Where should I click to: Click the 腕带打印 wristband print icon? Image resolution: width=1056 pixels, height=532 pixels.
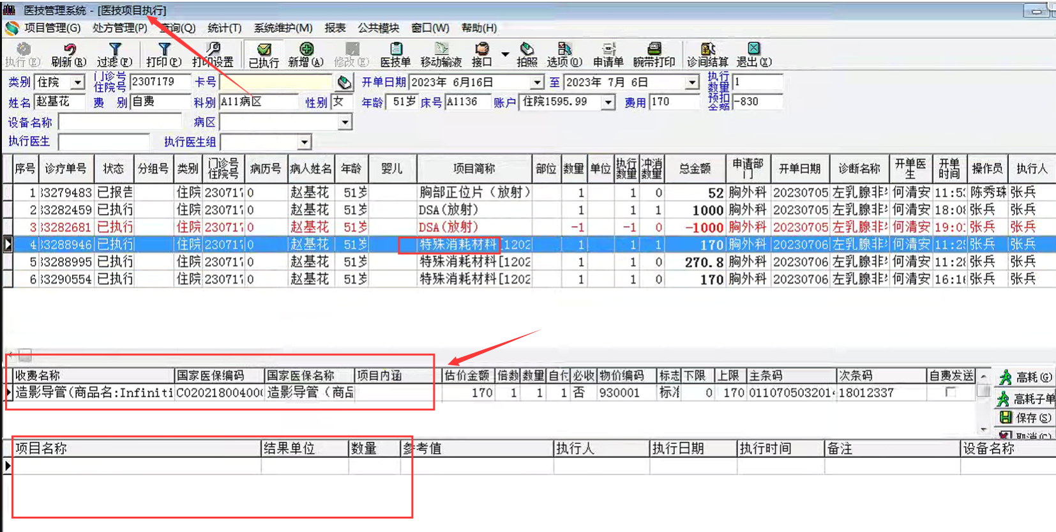[654, 55]
